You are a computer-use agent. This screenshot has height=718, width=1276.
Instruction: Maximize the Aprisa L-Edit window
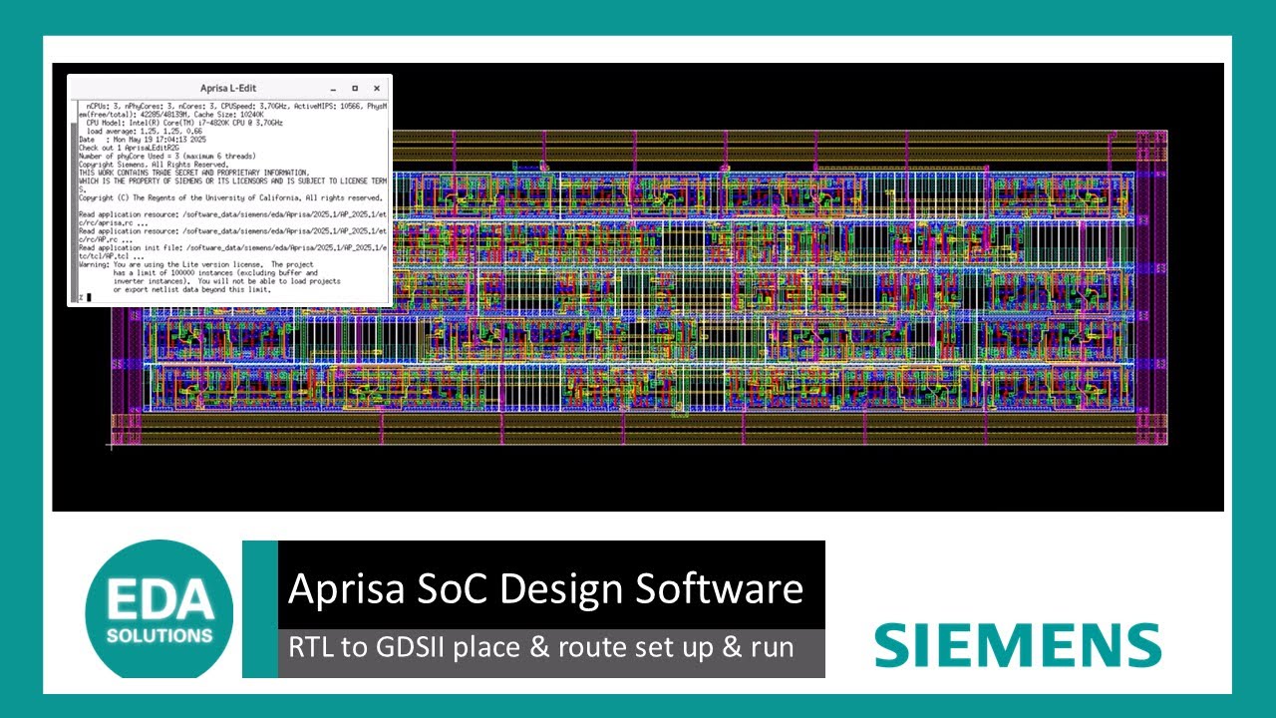pos(355,89)
